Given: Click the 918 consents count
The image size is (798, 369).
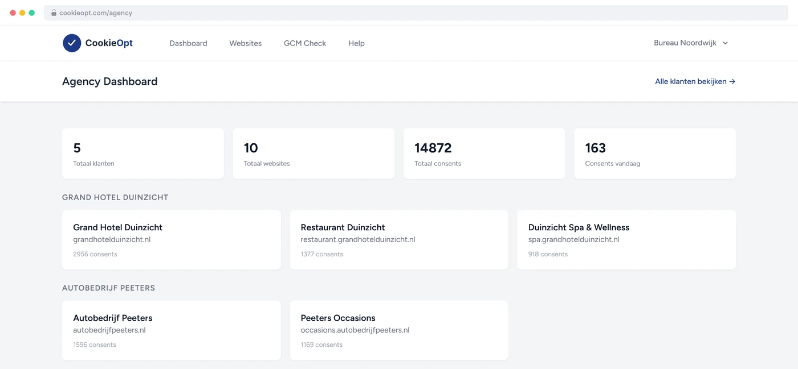Looking at the screenshot, I should [x=548, y=254].
